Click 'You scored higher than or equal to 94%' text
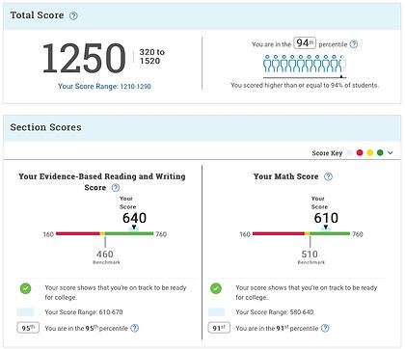The height and width of the screenshot is (349, 405). tap(305, 85)
